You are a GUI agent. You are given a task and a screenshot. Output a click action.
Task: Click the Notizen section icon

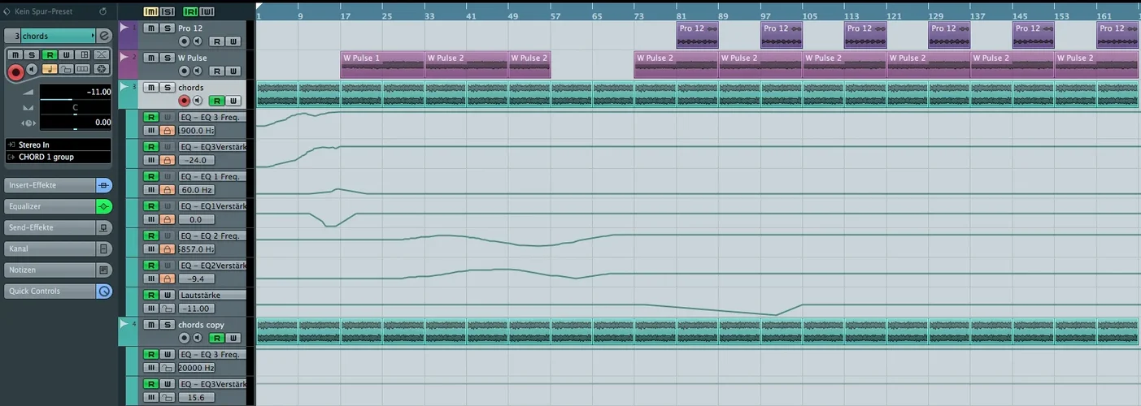[x=104, y=270]
